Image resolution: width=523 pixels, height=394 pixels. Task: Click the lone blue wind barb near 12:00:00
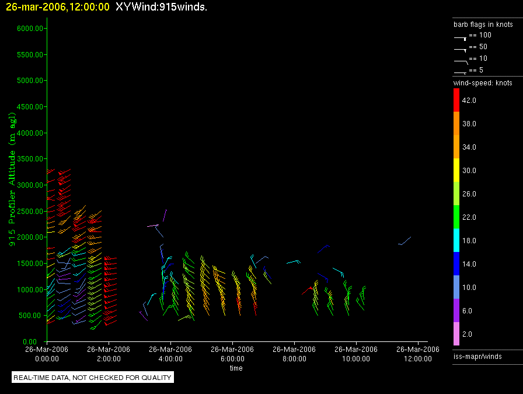[405, 241]
